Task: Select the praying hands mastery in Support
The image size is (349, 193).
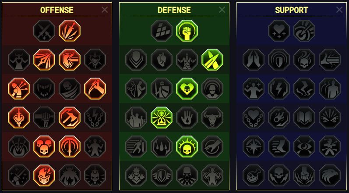Action: pyautogui.click(x=254, y=60)
